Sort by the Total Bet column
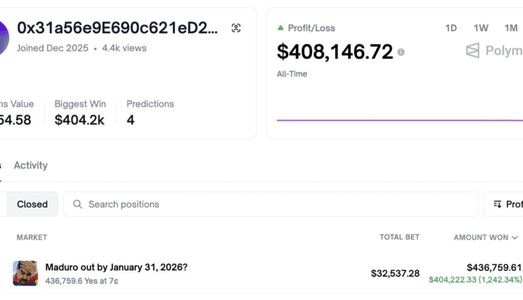The height and width of the screenshot is (300, 523). pos(400,237)
